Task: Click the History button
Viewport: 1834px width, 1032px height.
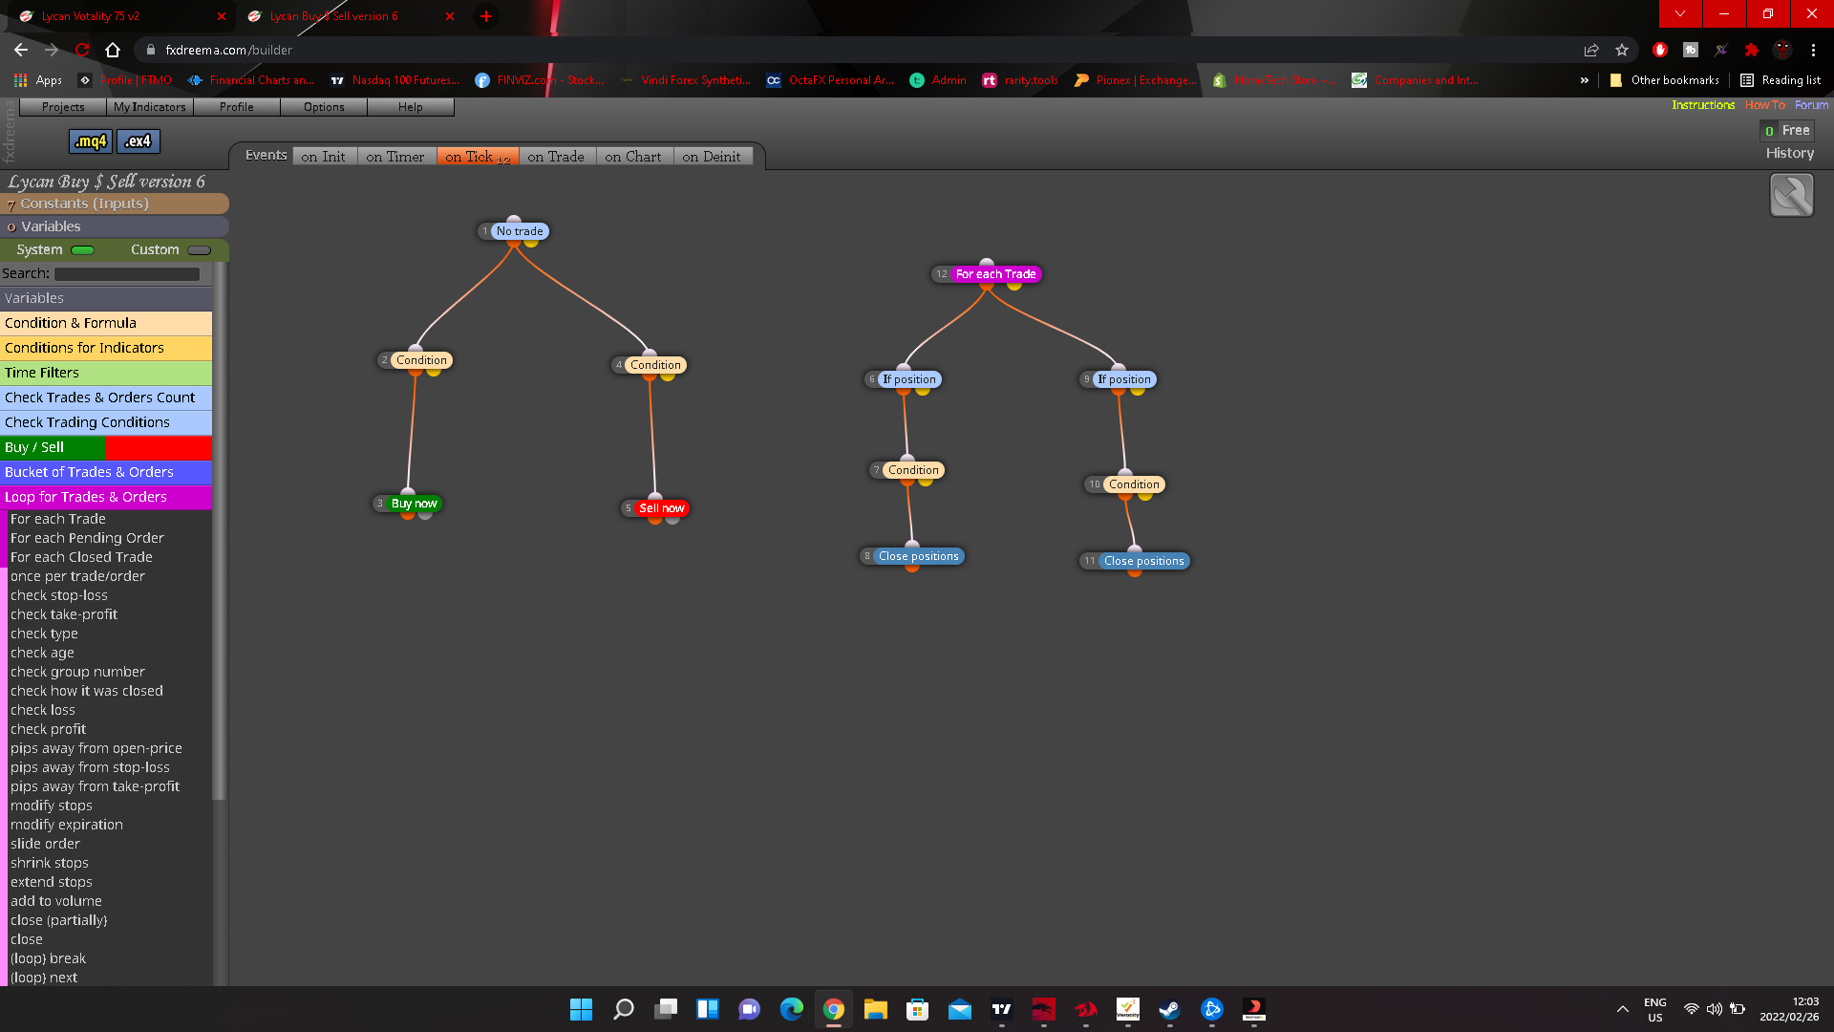Action: (x=1789, y=153)
